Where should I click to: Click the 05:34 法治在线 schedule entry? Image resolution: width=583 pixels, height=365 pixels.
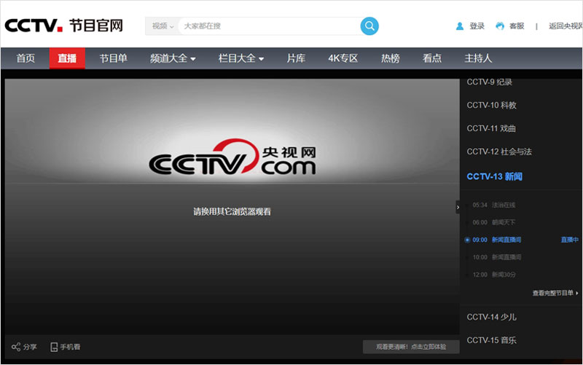point(494,205)
